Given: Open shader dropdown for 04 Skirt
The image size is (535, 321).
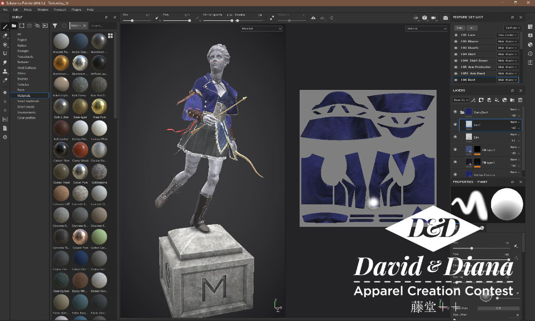Looking at the screenshot, I should [x=507, y=54].
